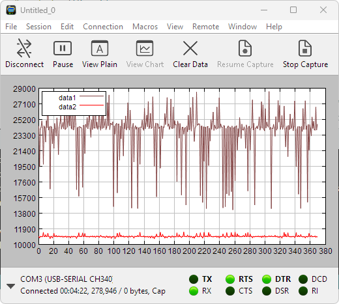Open the File menu
339x304 pixels.
pos(11,27)
